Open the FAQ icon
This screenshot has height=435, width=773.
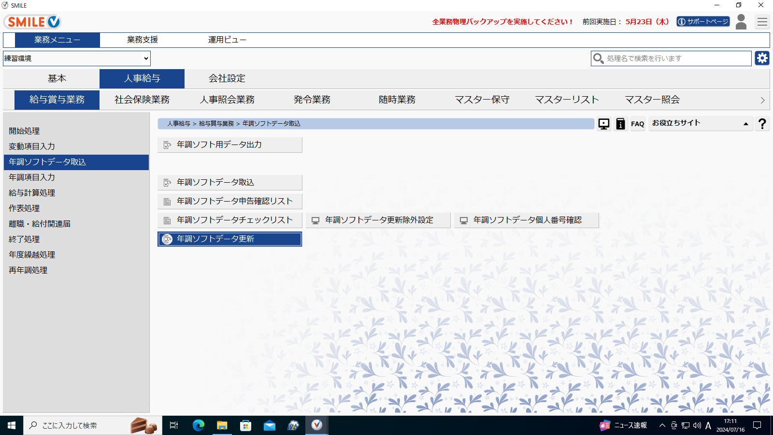637,124
